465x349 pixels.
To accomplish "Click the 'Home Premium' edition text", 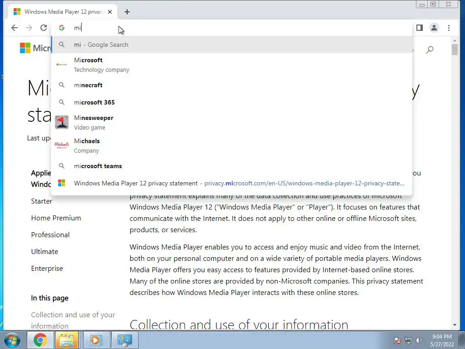I will click(56, 218).
